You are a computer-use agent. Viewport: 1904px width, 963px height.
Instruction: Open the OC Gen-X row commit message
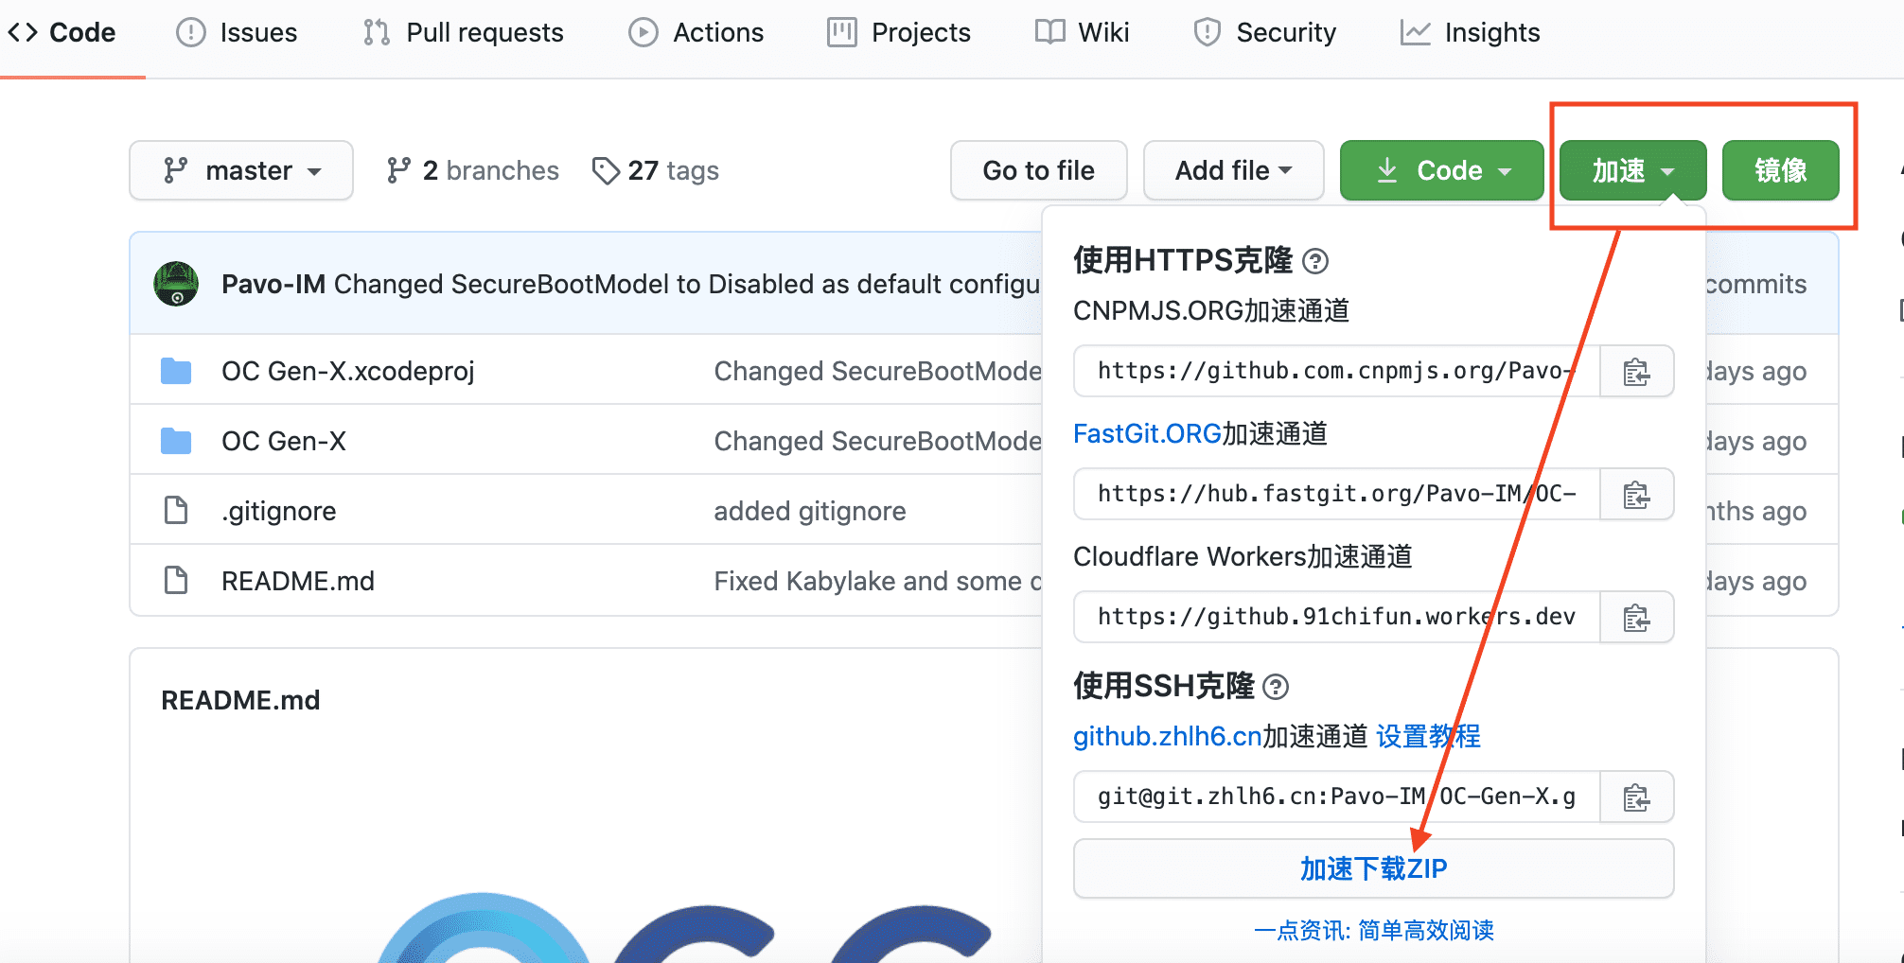pos(877,441)
